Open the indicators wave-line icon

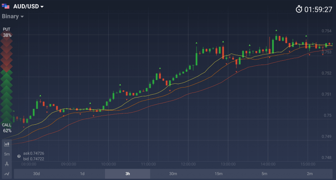tap(7, 173)
